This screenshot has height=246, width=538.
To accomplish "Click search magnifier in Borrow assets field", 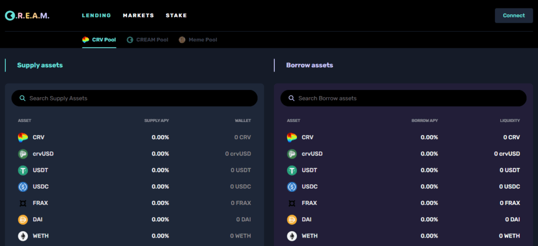I will click(291, 98).
